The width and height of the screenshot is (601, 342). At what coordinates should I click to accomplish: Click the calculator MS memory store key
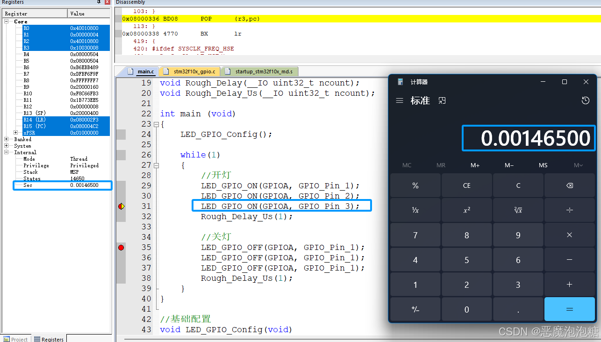pos(543,165)
